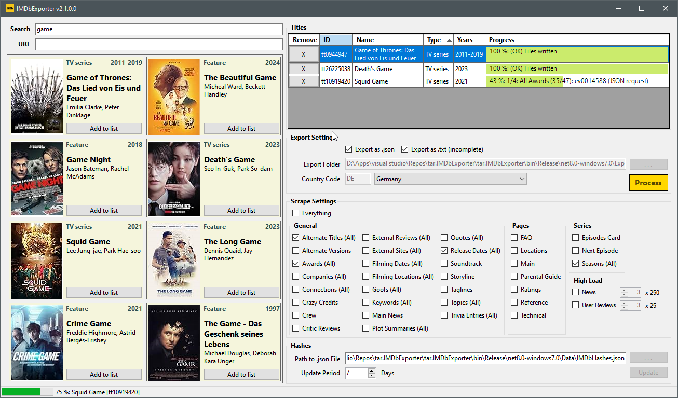This screenshot has width=678, height=398.
Task: Select Game of Thrones name cell in table
Action: click(388, 54)
